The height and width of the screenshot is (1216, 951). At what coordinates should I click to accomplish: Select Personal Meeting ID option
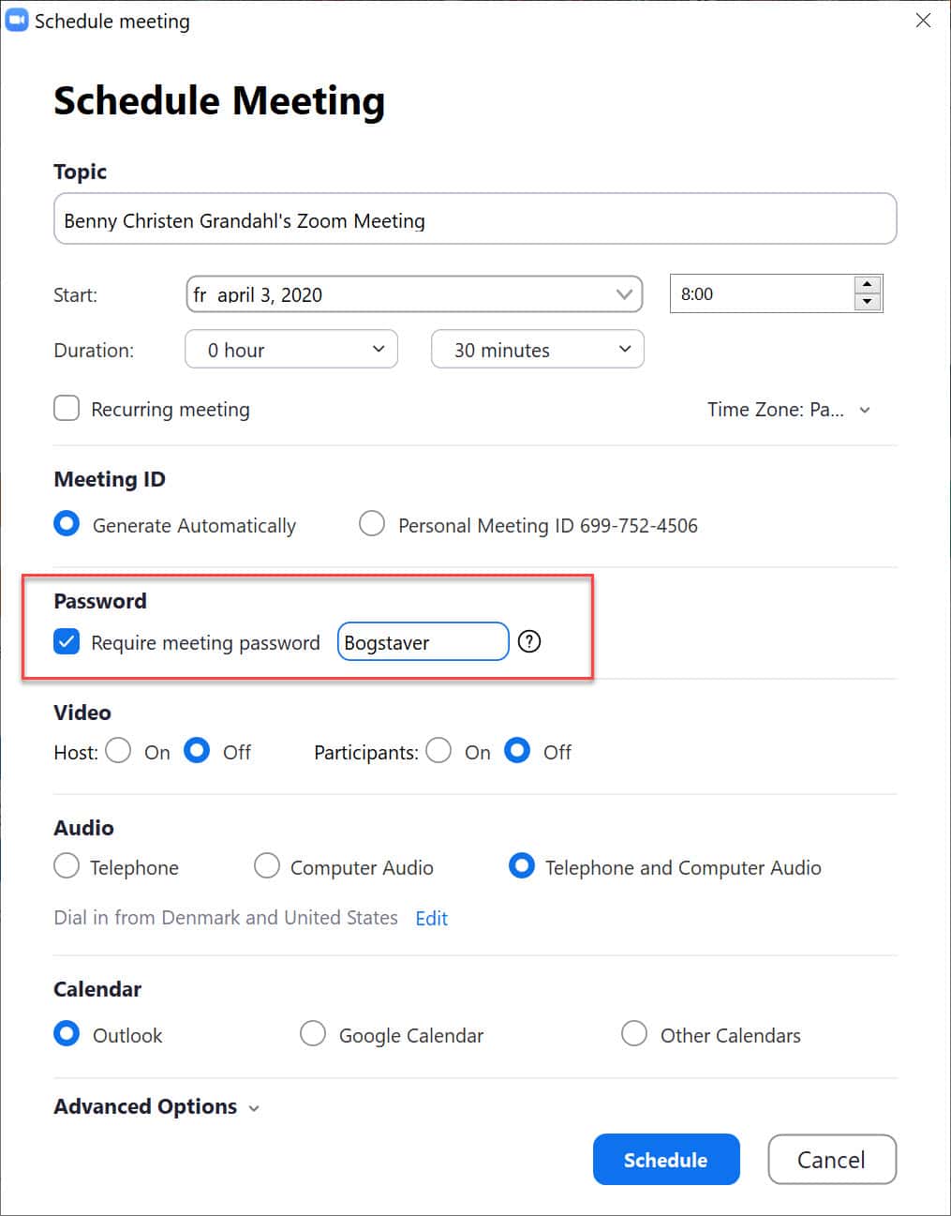(372, 524)
